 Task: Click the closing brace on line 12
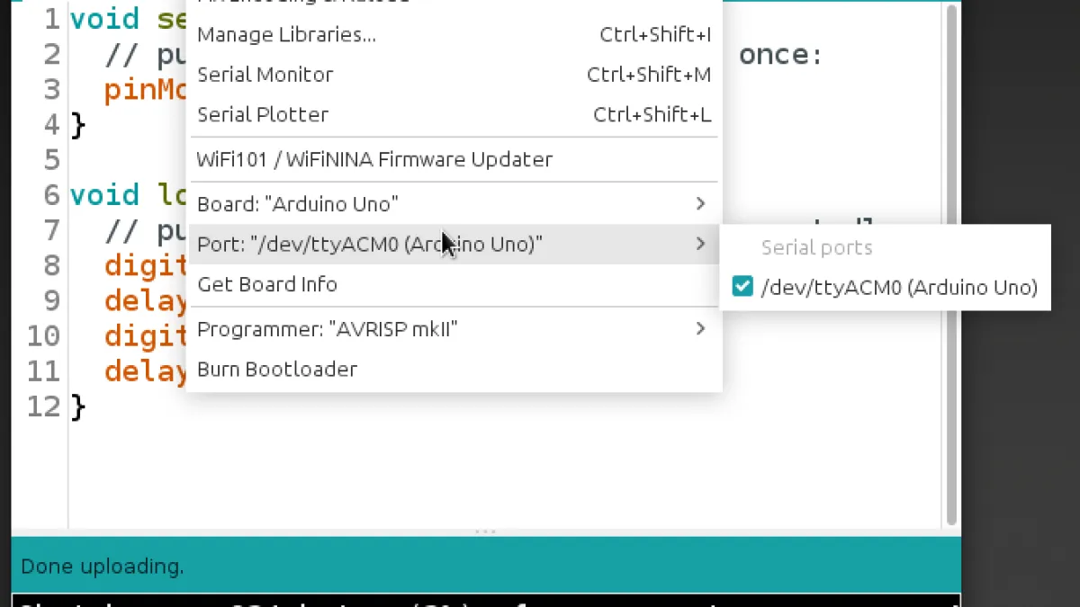click(x=78, y=406)
